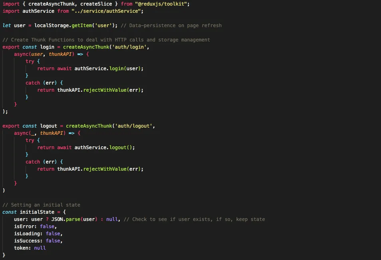Click the Create Thunk Functions comment line
The image size is (381, 260).
[106, 40]
